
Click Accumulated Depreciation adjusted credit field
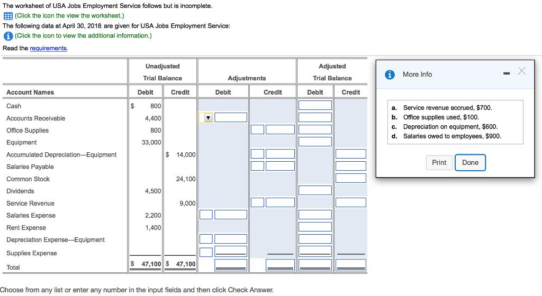tap(350, 154)
